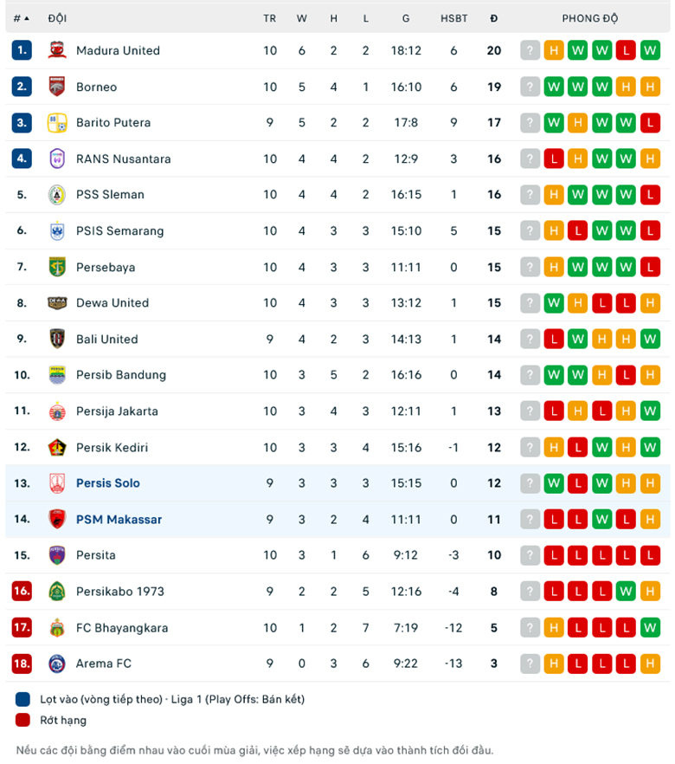Image resolution: width=675 pixels, height=764 pixels.
Task: Click the Persib Bandung club logo
Action: pyautogui.click(x=57, y=375)
